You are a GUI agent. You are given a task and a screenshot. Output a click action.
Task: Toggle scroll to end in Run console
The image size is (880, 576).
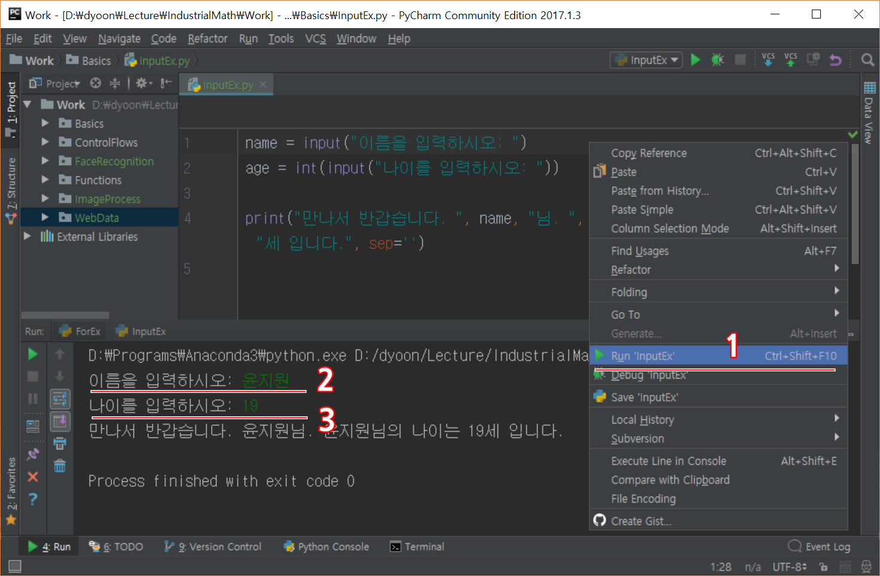click(60, 422)
